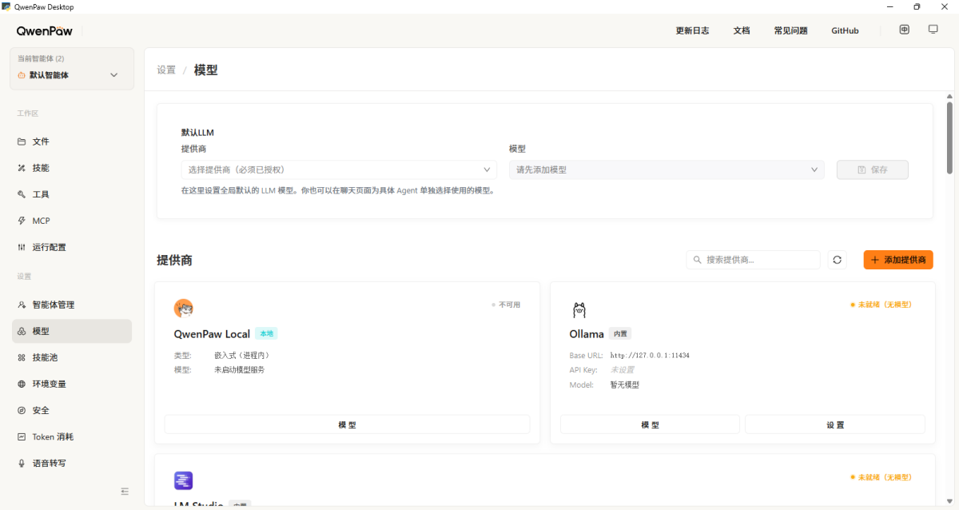Expand the 默认智能体 agent selector
This screenshot has height=510, width=959.
(x=72, y=75)
